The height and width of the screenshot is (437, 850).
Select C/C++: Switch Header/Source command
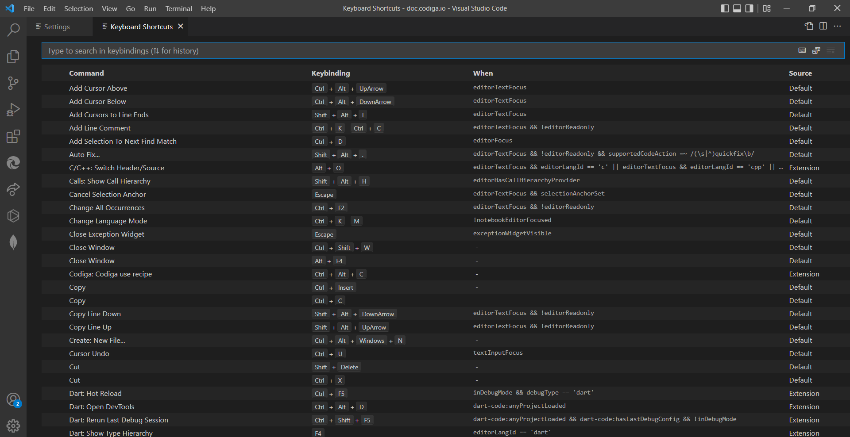coord(116,168)
